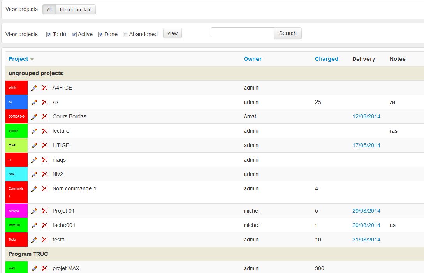Image resolution: width=424 pixels, height=273 pixels.
Task: Toggle the Active projects checkbox
Action: tap(74, 34)
